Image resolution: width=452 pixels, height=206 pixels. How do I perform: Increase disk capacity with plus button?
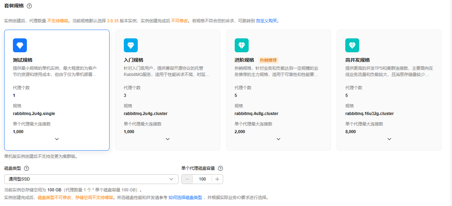217,179
